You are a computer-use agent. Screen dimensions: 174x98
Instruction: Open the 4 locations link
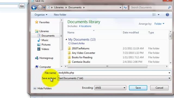click(x=85, y=26)
